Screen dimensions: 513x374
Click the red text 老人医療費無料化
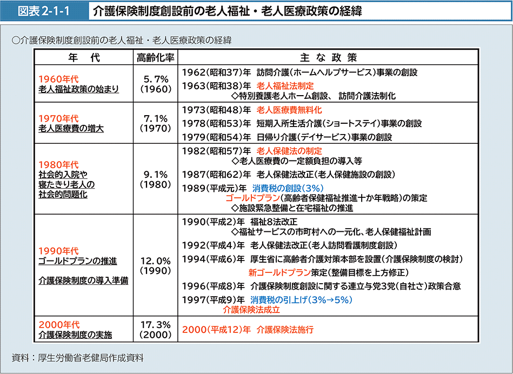289,110
